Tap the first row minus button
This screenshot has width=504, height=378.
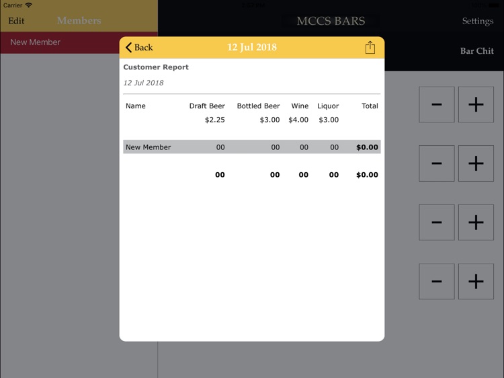tap(437, 104)
